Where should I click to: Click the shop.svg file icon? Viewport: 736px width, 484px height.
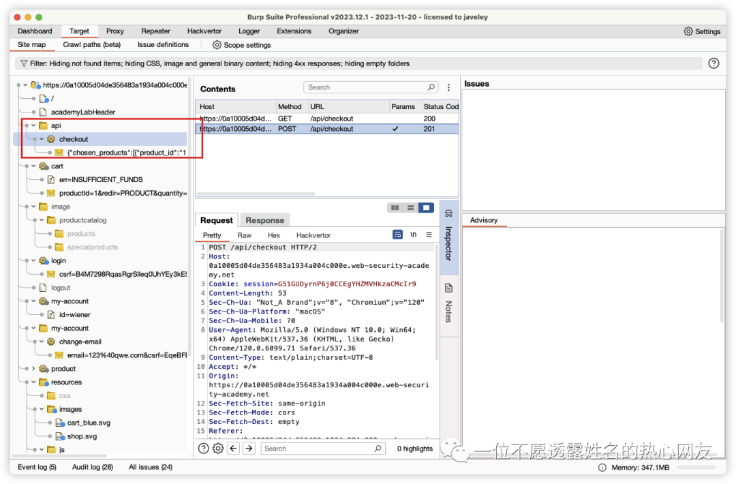[x=59, y=436]
